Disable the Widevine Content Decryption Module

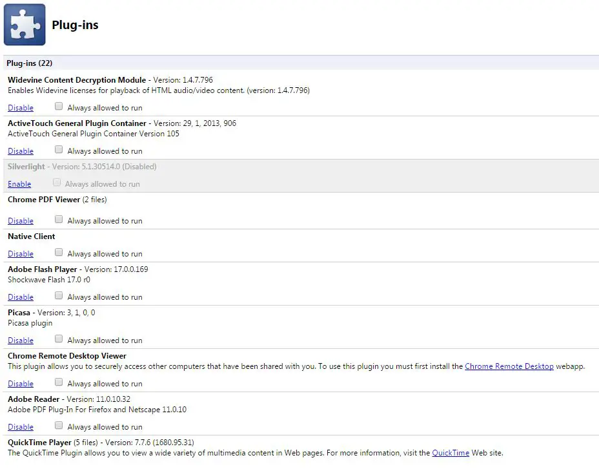click(21, 108)
